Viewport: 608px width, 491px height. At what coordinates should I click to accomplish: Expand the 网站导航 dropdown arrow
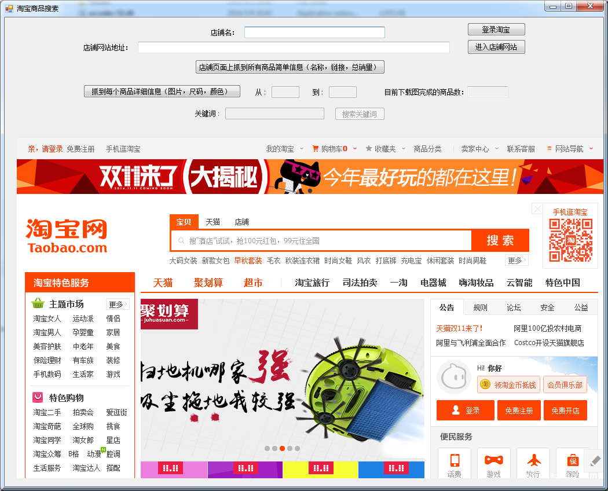click(x=591, y=149)
